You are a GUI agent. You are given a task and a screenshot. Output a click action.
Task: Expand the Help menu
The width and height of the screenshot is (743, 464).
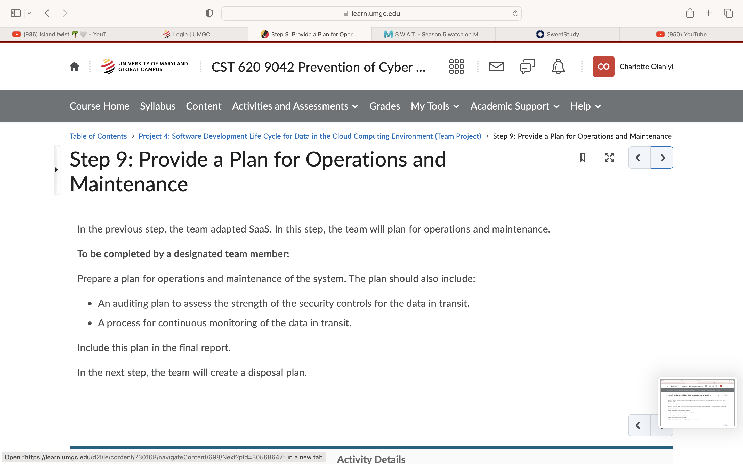(585, 106)
